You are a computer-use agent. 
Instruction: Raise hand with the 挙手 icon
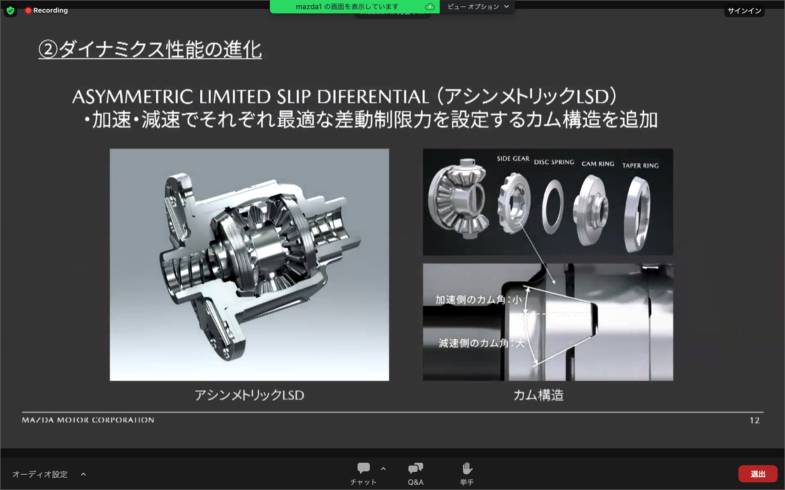(467, 473)
